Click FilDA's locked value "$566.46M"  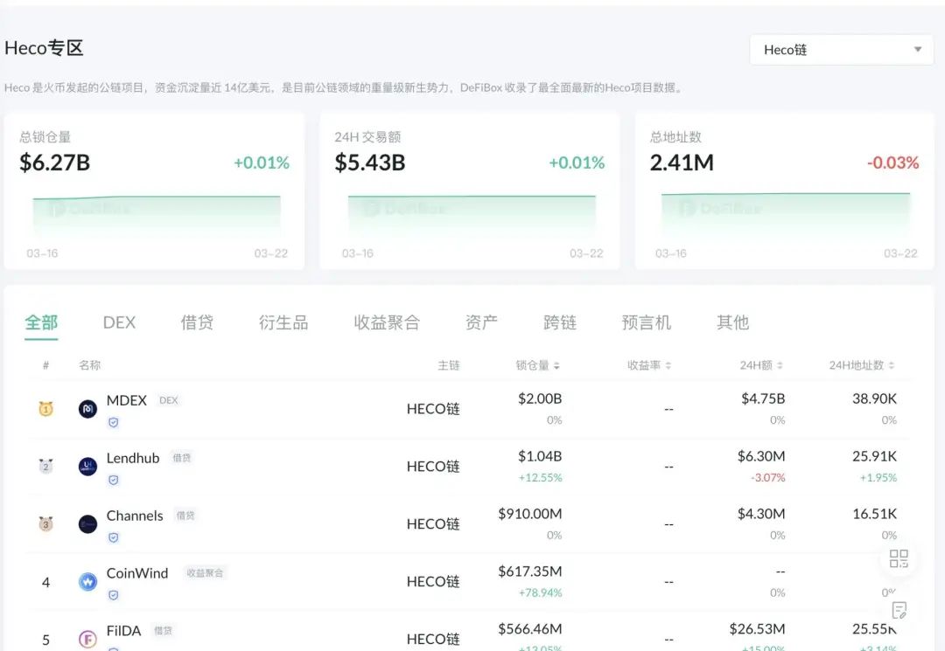[x=530, y=629]
